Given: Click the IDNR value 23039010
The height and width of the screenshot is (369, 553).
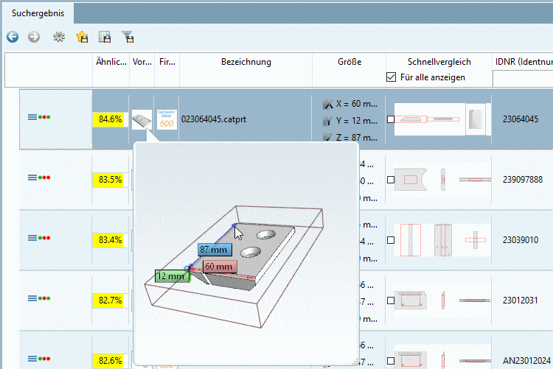Looking at the screenshot, I should point(521,240).
